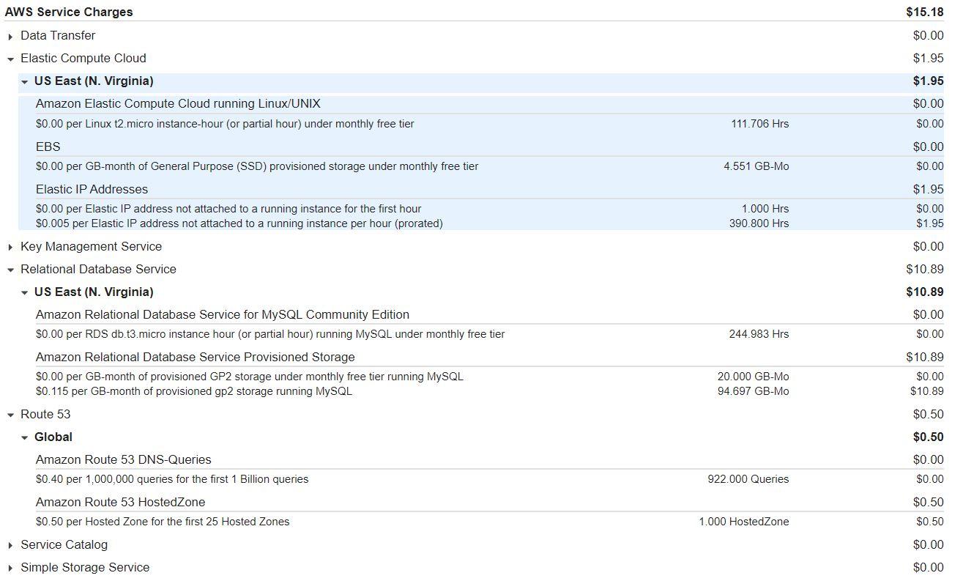Click the Elastic IP Addresses heading
The height and width of the screenshot is (581, 963).
92,189
